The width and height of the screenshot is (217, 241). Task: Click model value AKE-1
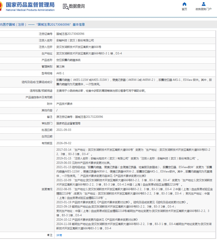pos(60,73)
